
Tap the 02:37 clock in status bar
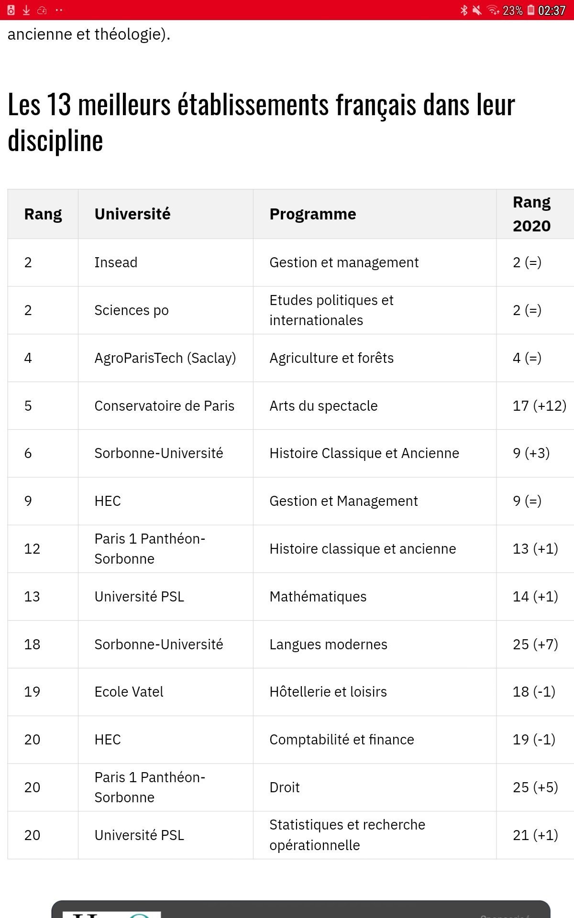click(x=552, y=10)
